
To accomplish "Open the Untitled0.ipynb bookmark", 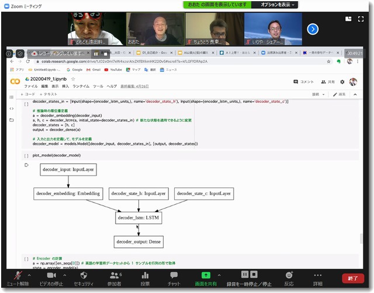I will (44, 70).
